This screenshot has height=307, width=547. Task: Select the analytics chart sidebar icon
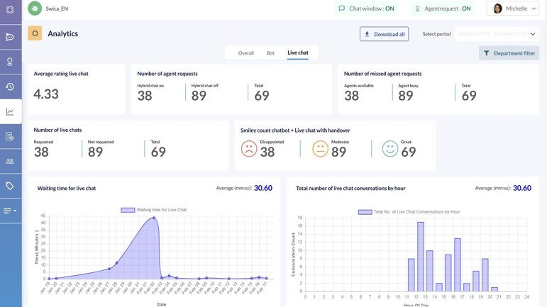10,111
